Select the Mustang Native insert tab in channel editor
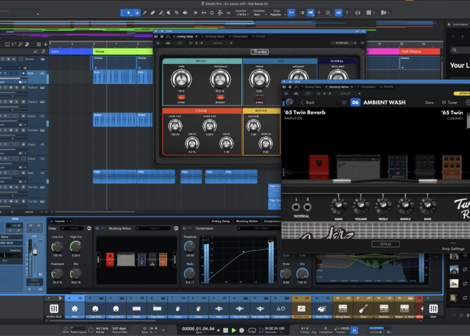This screenshot has height=336, width=470. coord(247,221)
